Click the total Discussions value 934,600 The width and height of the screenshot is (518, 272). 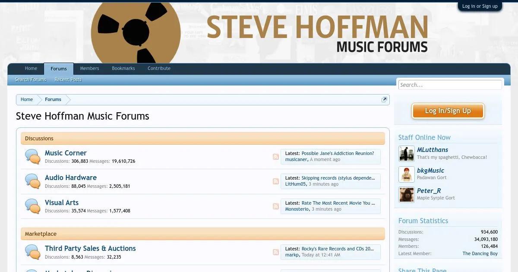(489, 232)
